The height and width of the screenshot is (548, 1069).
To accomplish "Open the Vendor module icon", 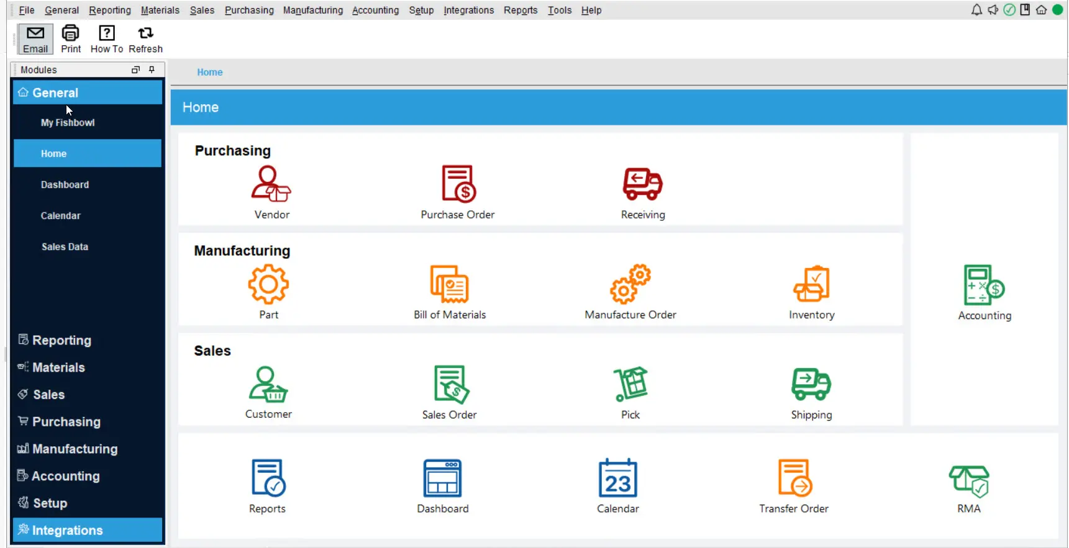I will (x=271, y=184).
